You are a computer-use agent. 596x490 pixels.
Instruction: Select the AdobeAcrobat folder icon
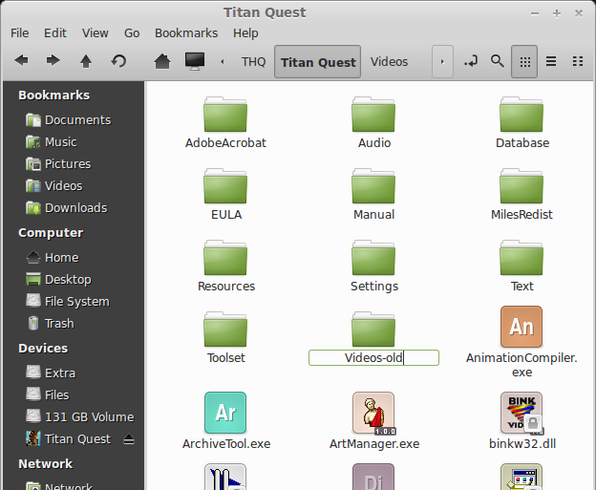(225, 115)
